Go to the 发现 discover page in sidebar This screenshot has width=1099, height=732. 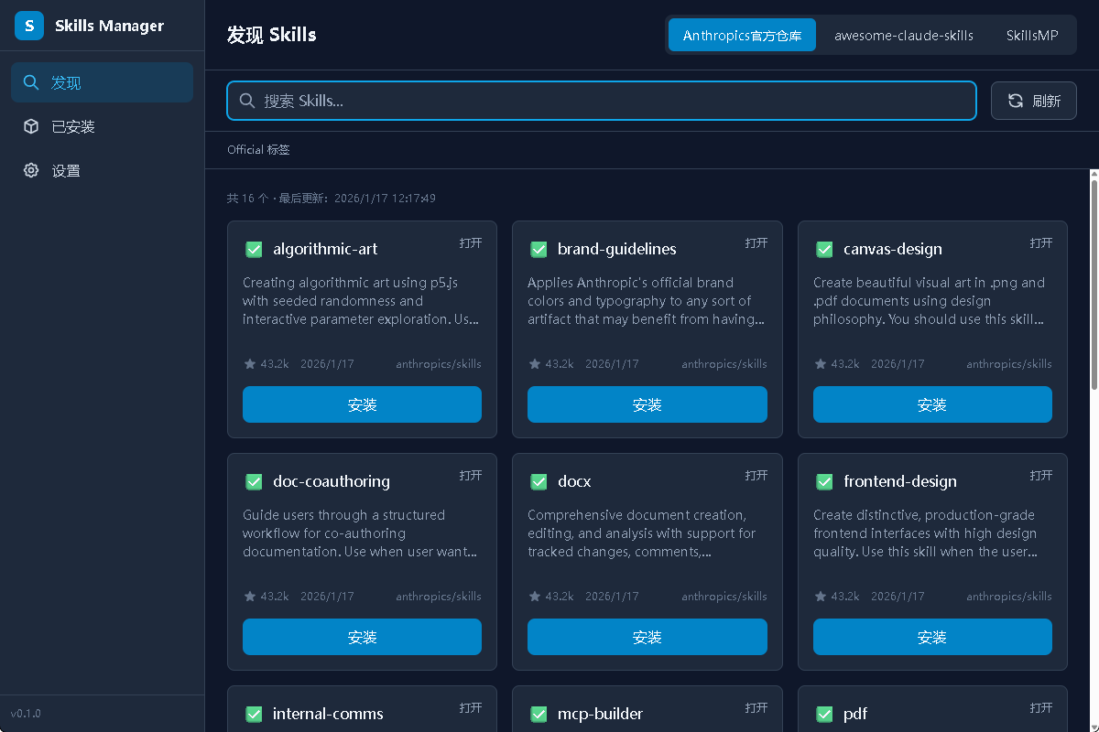click(x=66, y=82)
